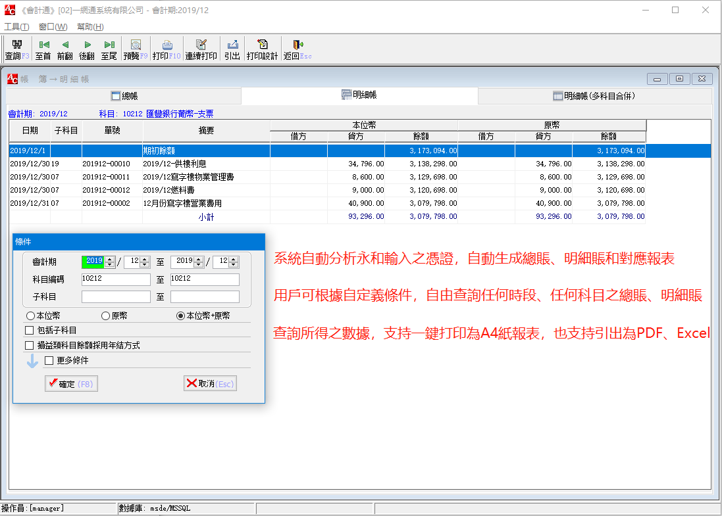Select the 查詢 (Query) toolbar icon

[x=16, y=48]
